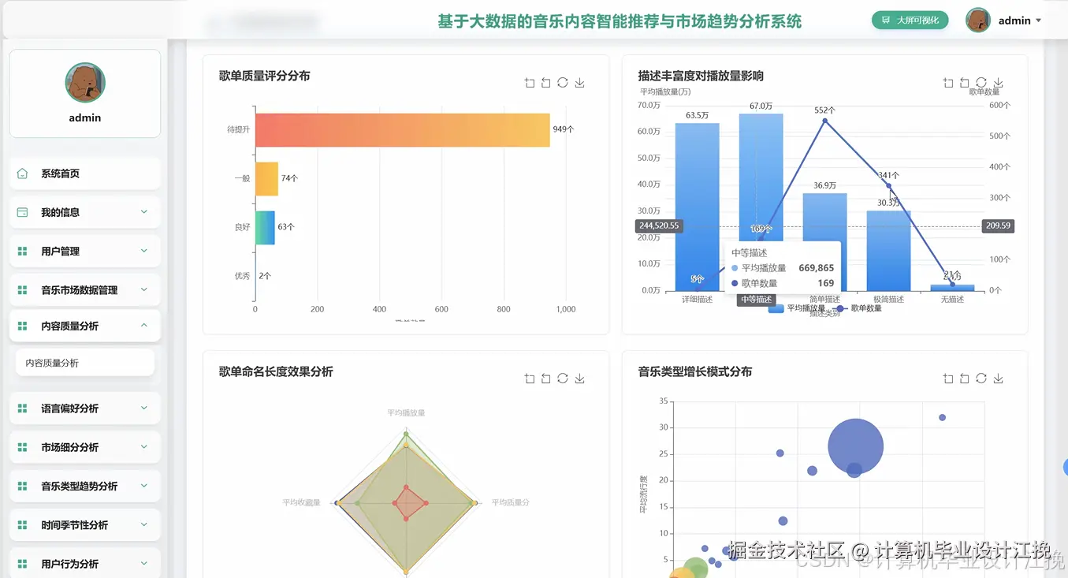Image resolution: width=1068 pixels, height=578 pixels.
Task: Expand the 用户行为分析 submenu chevron
Action: click(x=144, y=563)
